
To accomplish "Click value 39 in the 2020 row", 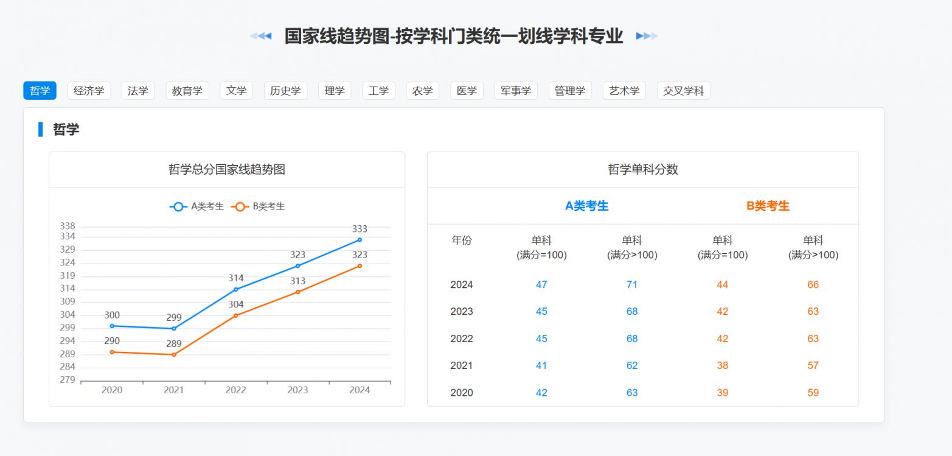I will click(x=723, y=393).
